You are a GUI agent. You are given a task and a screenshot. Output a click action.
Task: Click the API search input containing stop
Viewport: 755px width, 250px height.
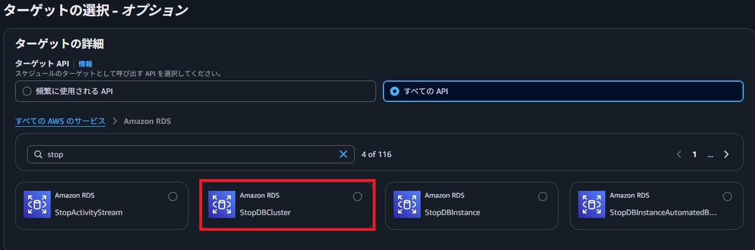(191, 154)
